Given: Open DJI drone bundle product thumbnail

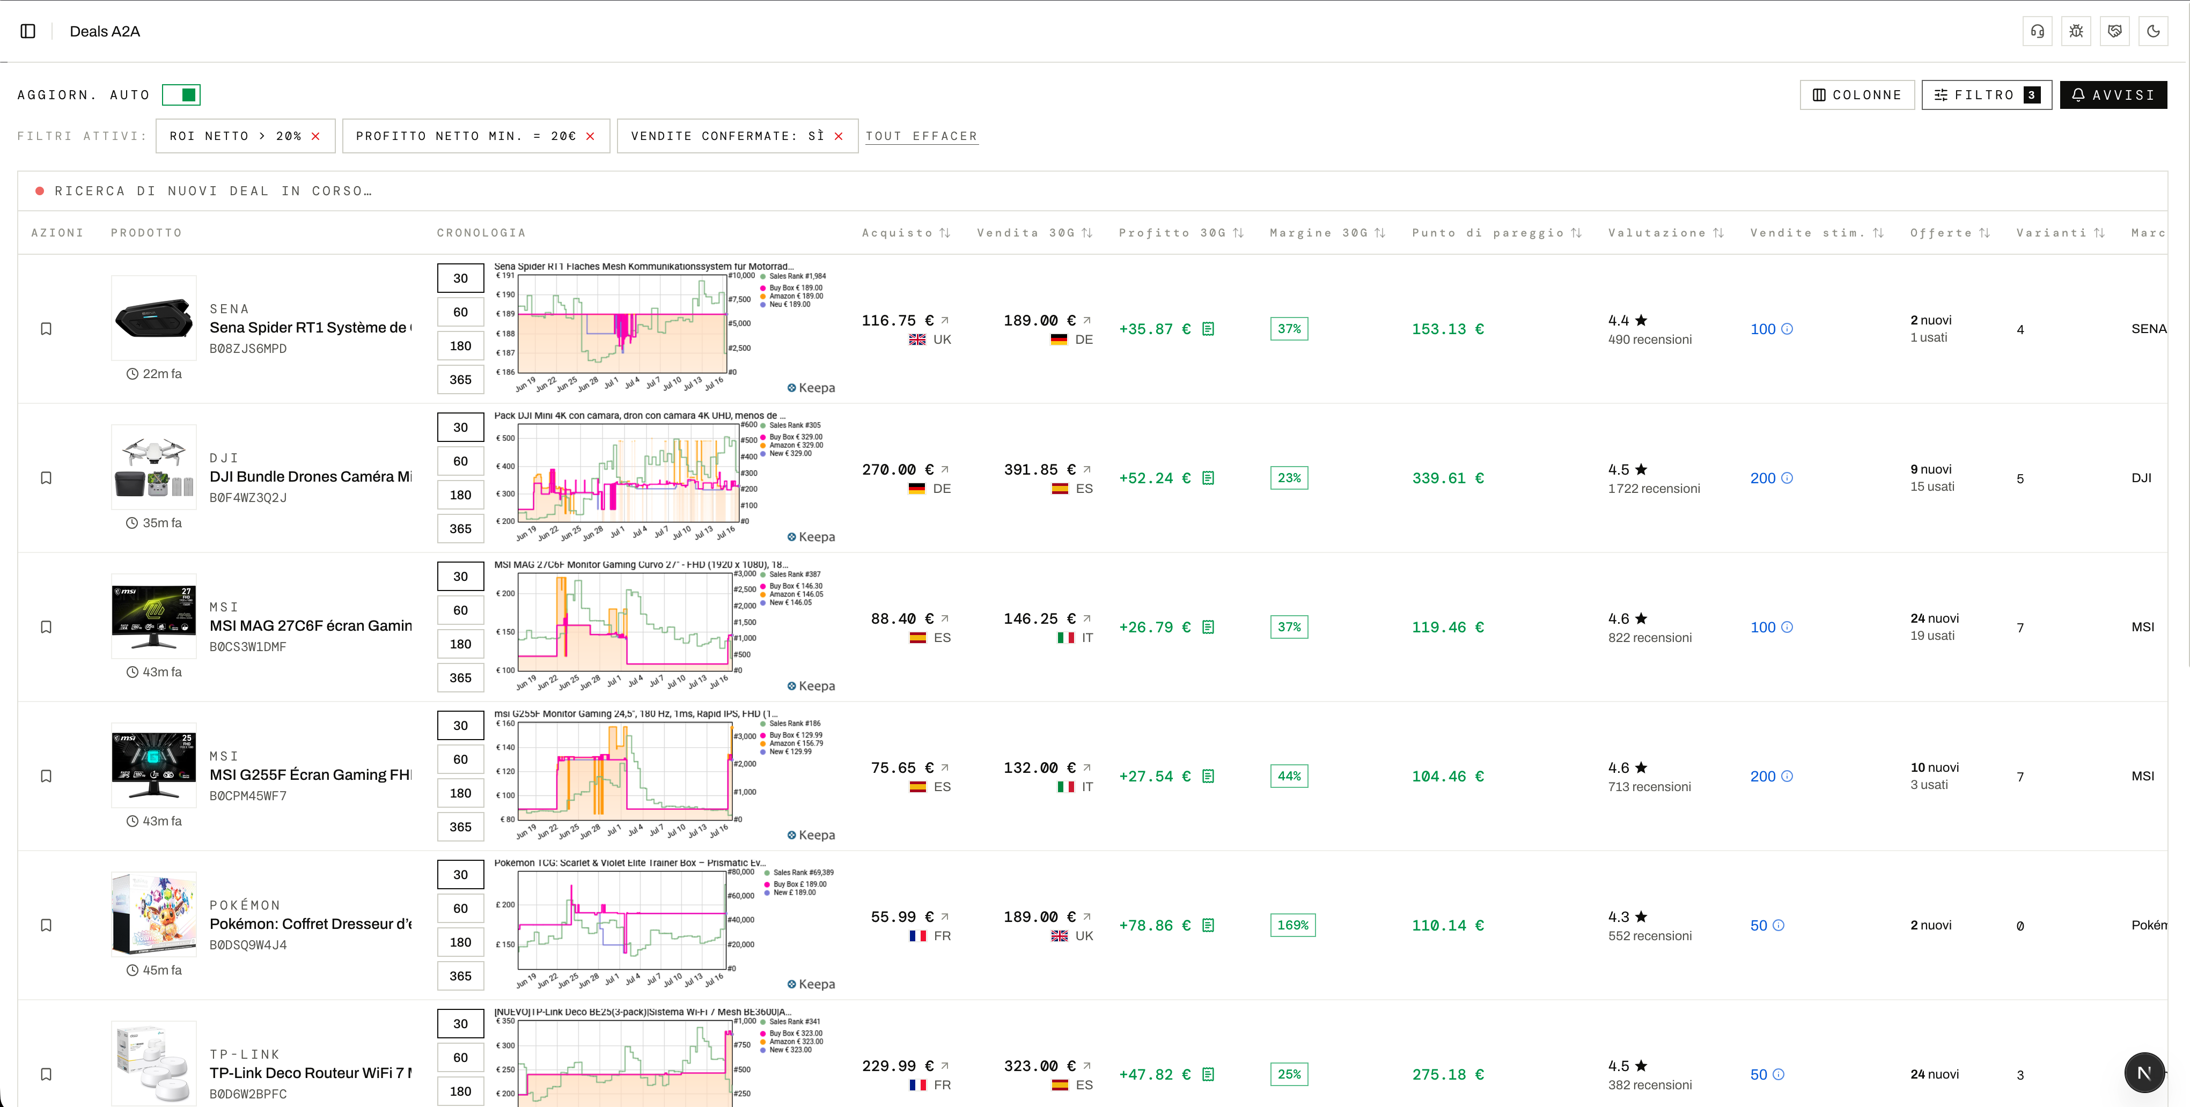Looking at the screenshot, I should pos(154,467).
